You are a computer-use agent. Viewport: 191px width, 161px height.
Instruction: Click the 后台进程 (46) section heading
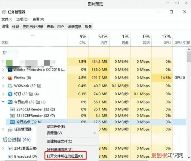17,140
